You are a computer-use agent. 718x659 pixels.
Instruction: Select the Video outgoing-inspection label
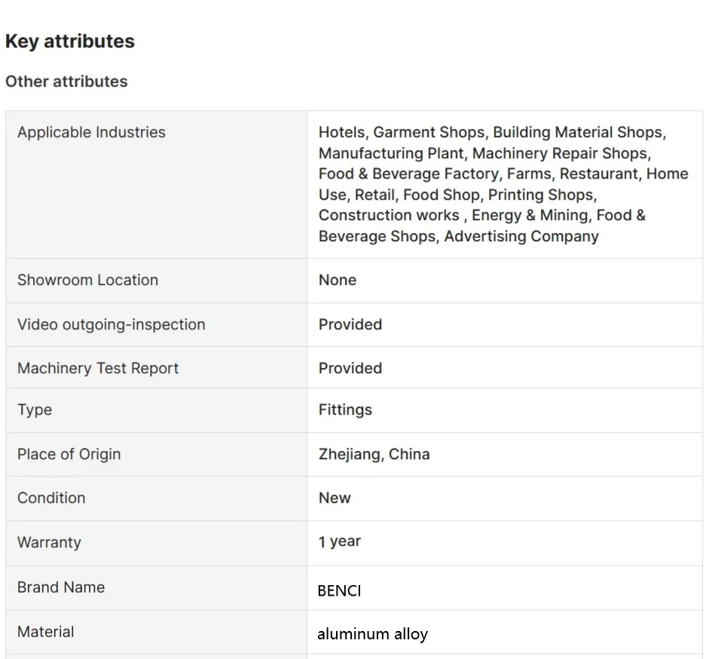[x=111, y=324]
